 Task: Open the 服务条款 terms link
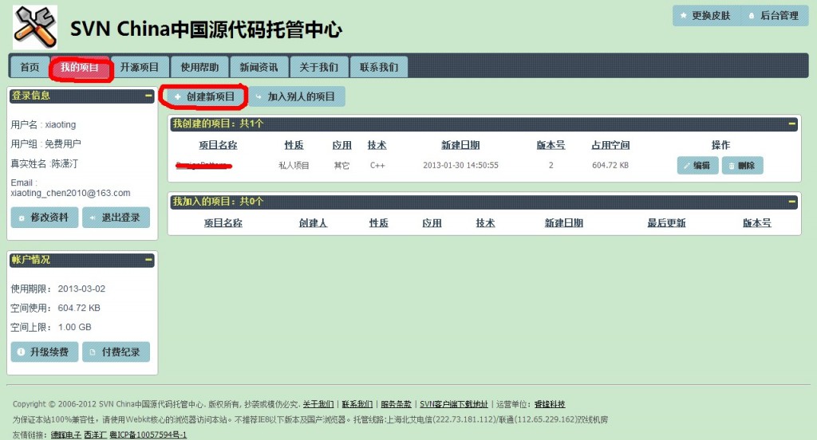click(396, 404)
